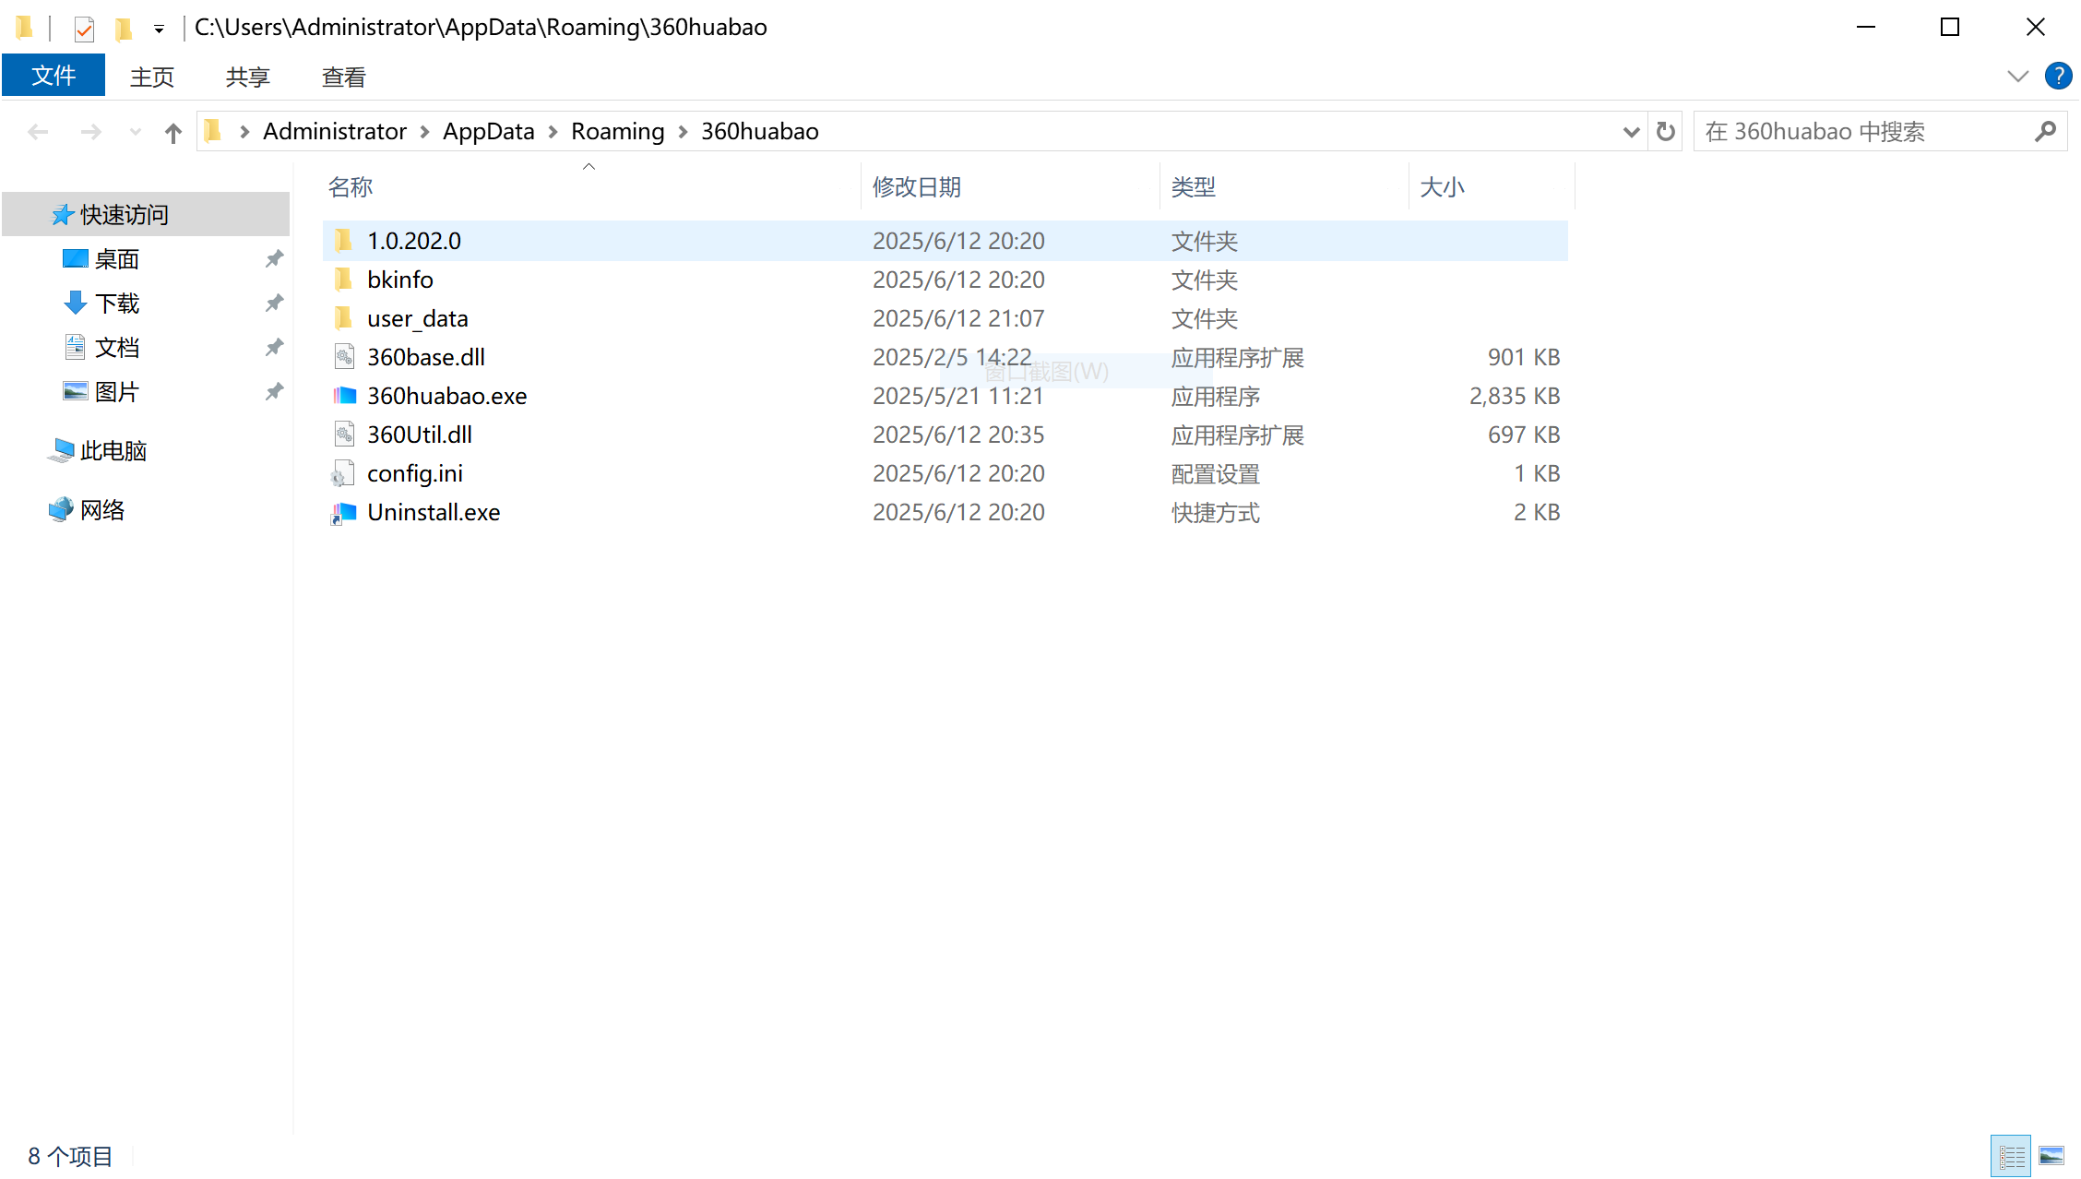Viewport: 2081px width, 1179px height.
Task: Click the 360huabao.exe application icon
Action: [344, 396]
